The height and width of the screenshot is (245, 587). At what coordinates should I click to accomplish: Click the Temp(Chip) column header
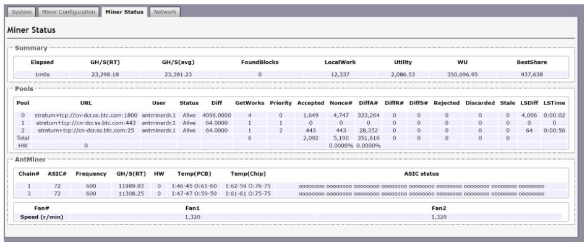pos(248,174)
